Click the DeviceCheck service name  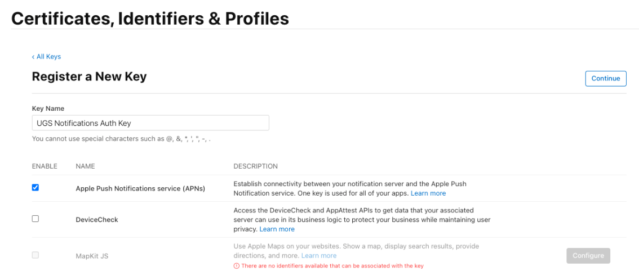click(97, 220)
